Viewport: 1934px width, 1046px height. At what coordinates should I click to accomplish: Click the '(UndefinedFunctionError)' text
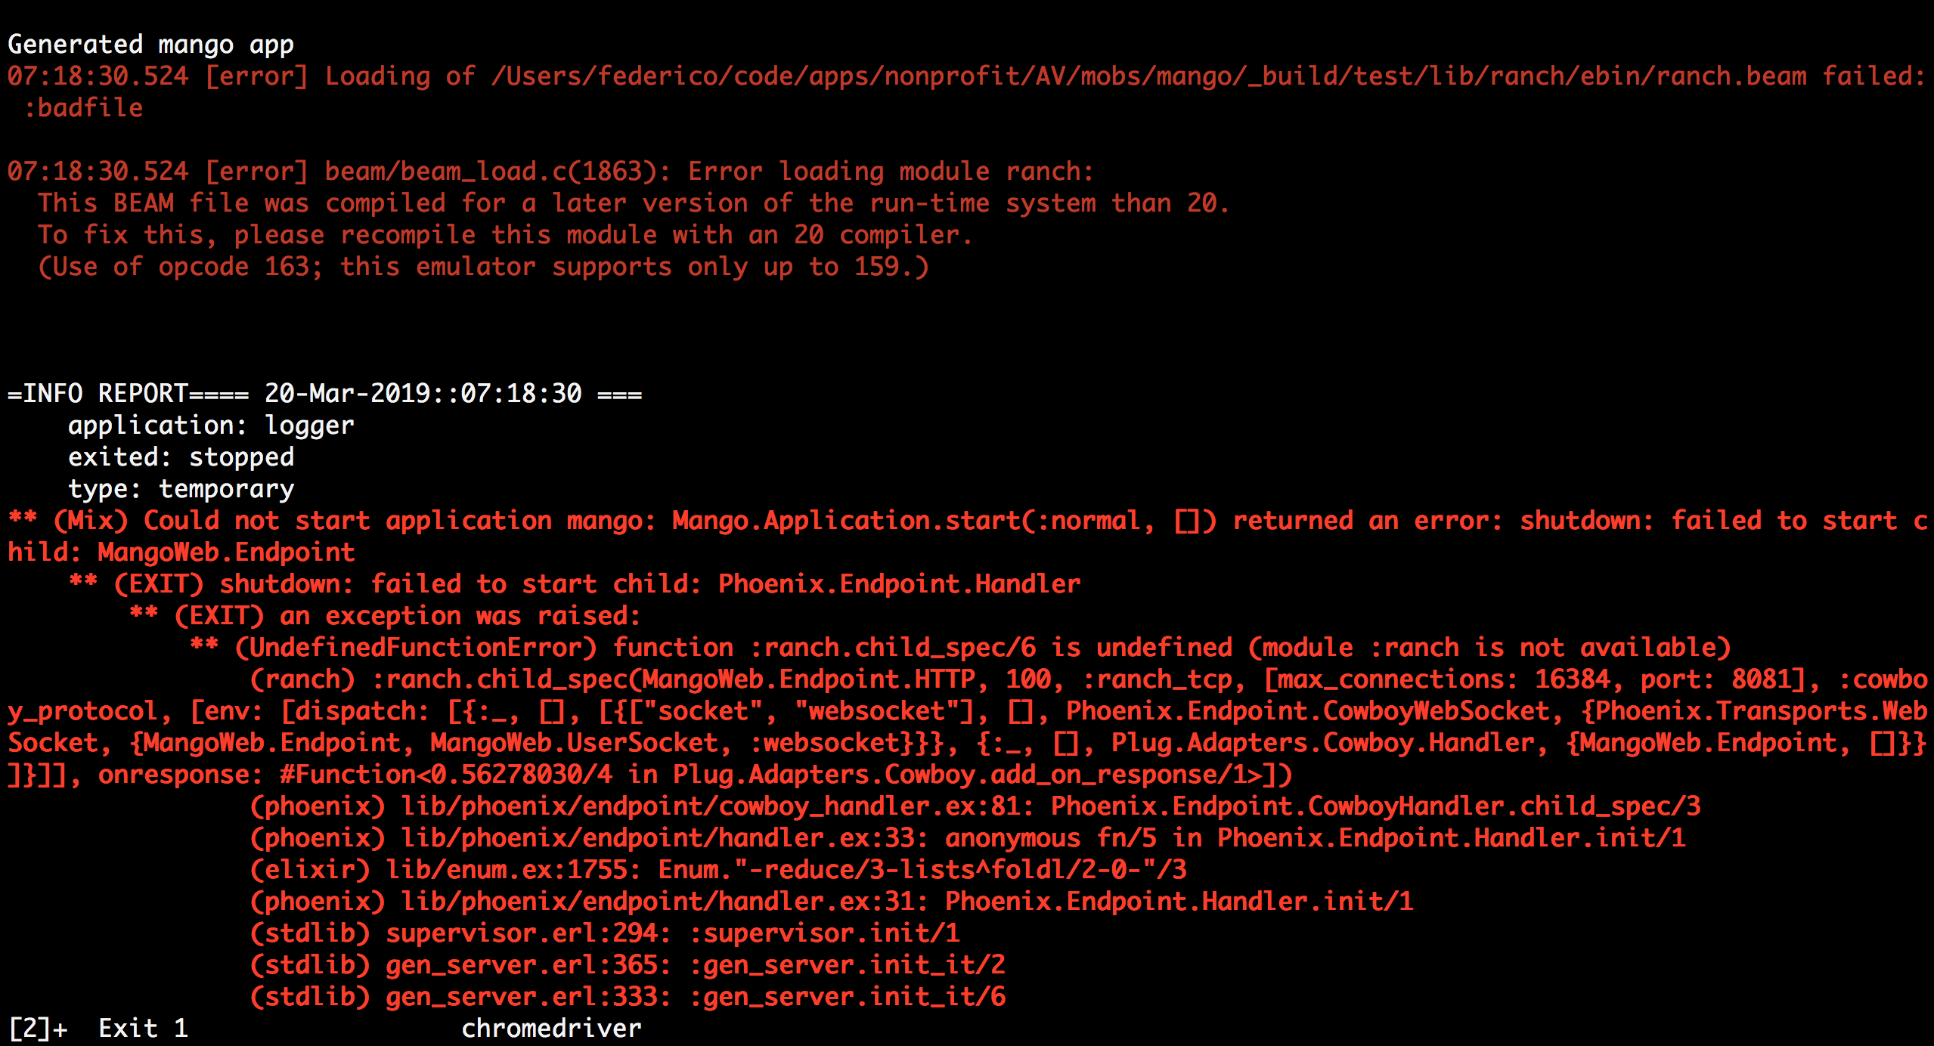(415, 648)
